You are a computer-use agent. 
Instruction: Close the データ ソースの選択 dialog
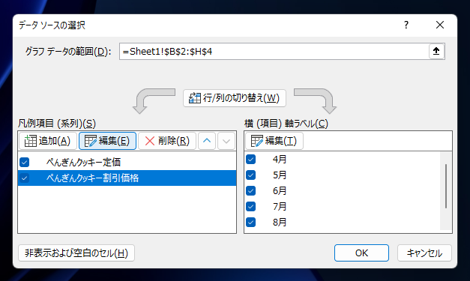440,25
